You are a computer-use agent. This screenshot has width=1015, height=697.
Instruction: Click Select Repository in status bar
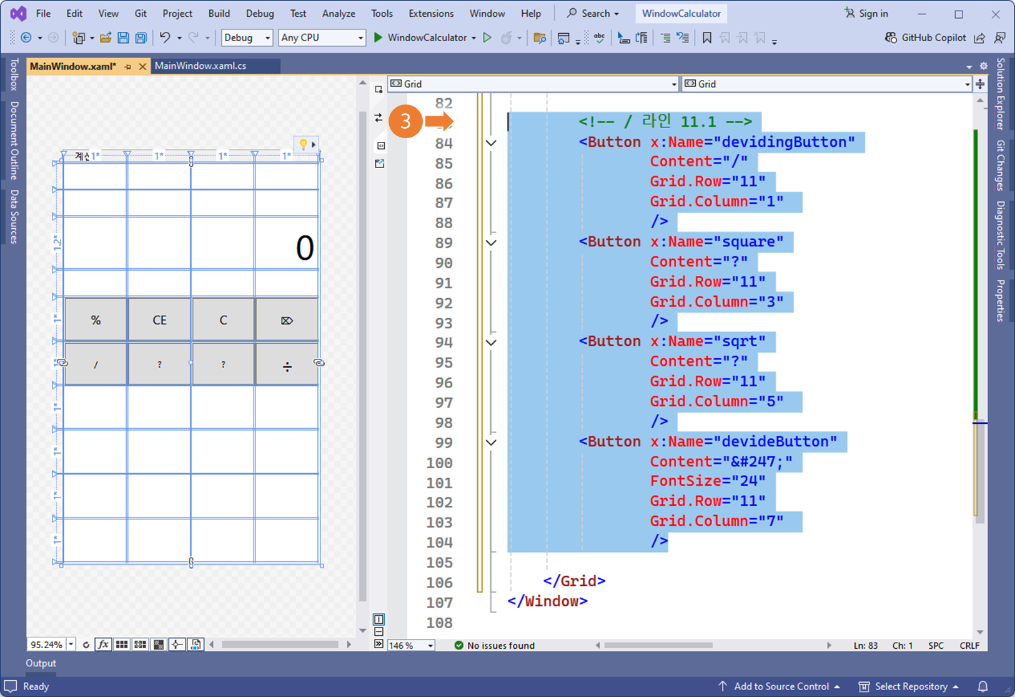pos(909,686)
